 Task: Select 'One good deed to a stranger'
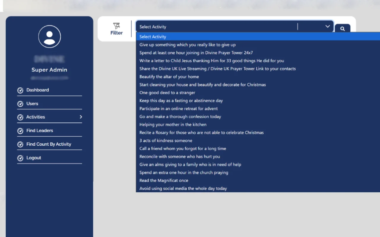point(167,93)
